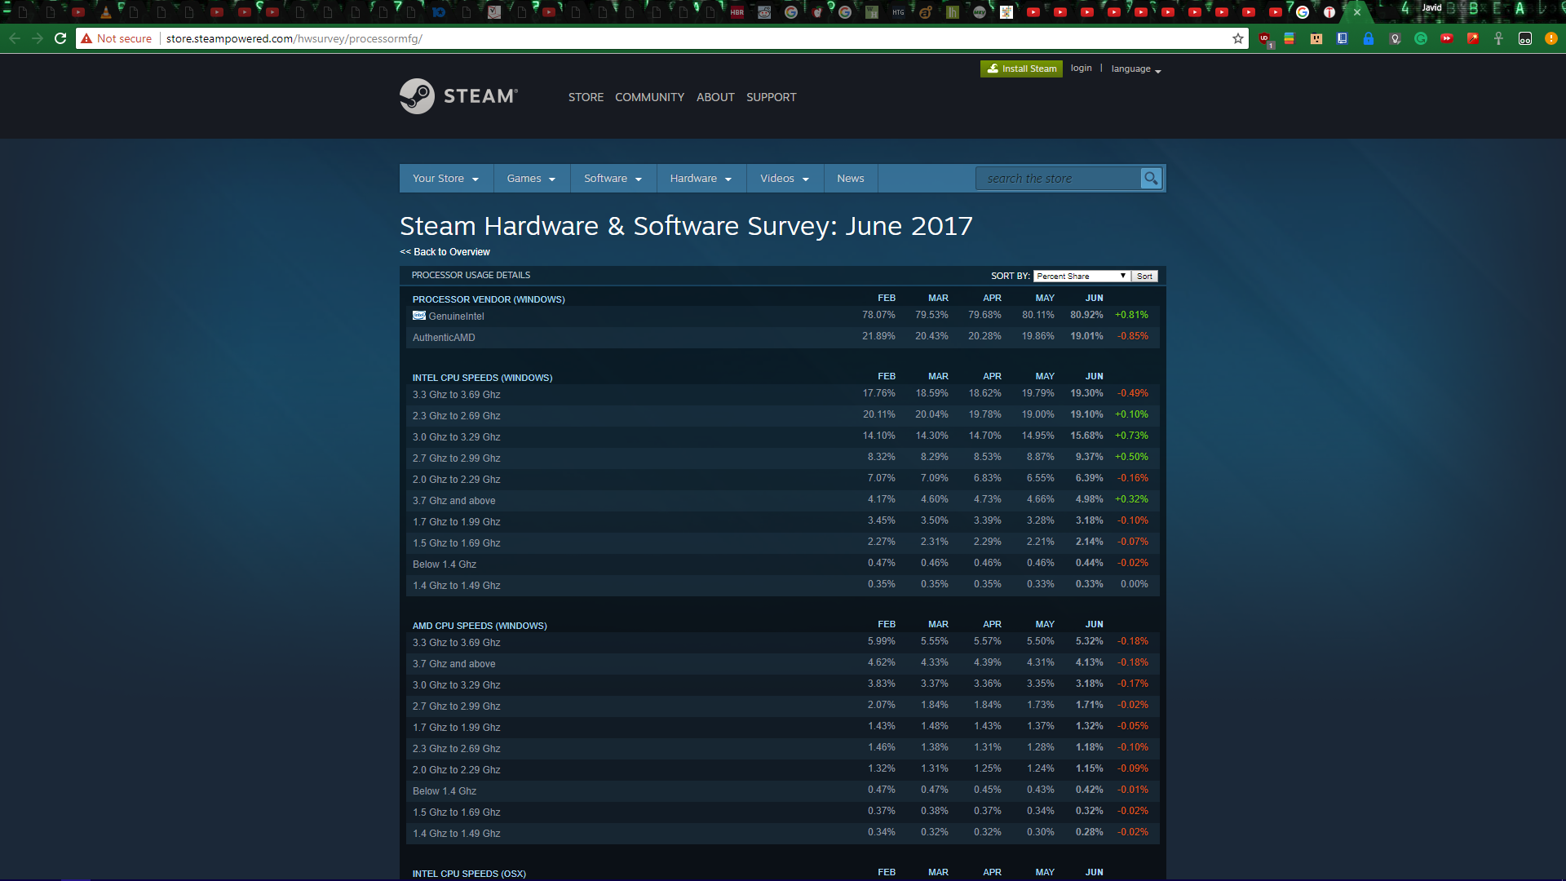Screen dimensions: 1566x881
Task: Click the 80.92% June Intel share value
Action: pos(1086,315)
